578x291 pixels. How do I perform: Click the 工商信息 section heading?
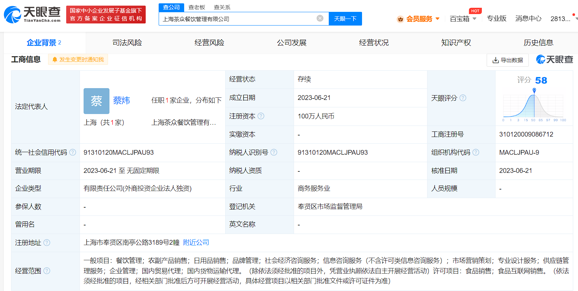(26, 59)
